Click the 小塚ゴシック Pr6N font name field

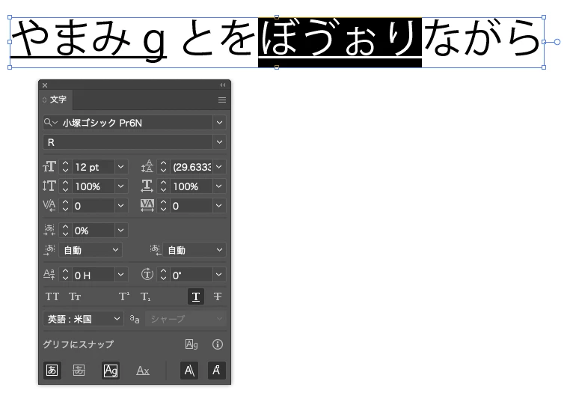(x=136, y=123)
